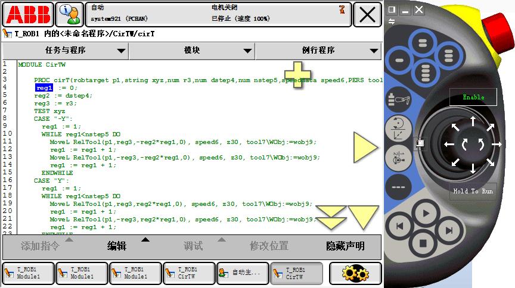515x288 pixels.
Task: Select line reg3 := r3;
Action: (55, 104)
